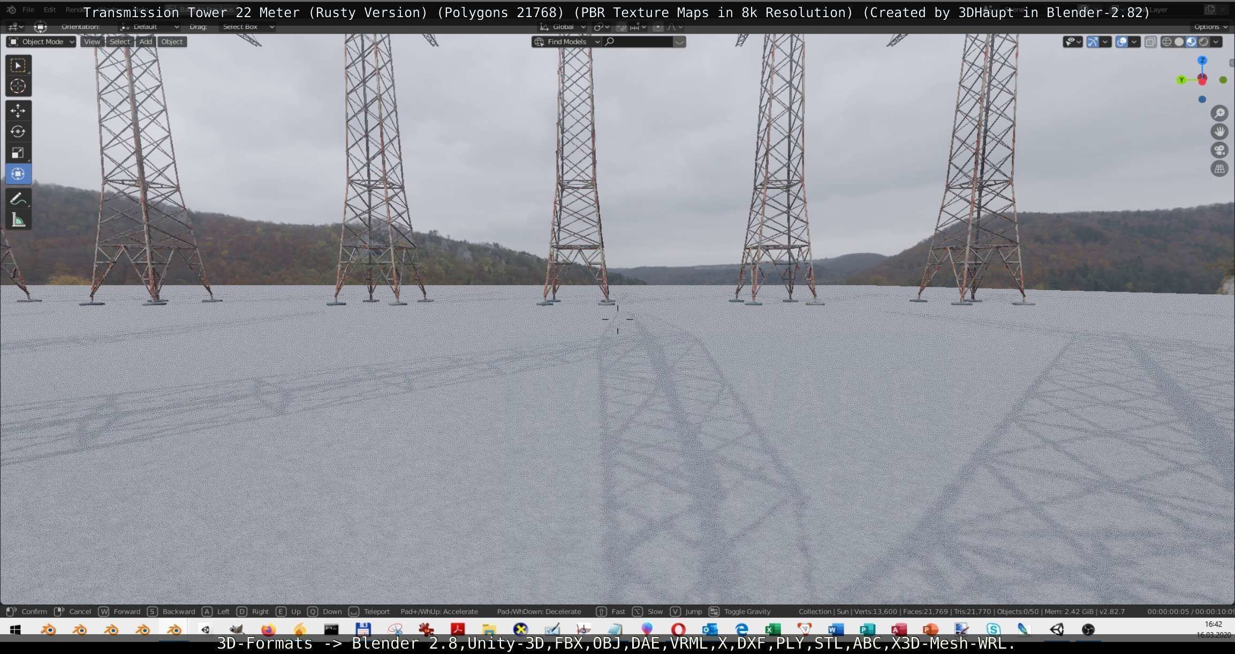Open Skype from the taskbar
1235x654 pixels.
(x=994, y=629)
